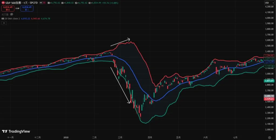This screenshot has width=276, height=140.
Task: Click the S&P 500 red symbol logo
Action: pos(3,3)
